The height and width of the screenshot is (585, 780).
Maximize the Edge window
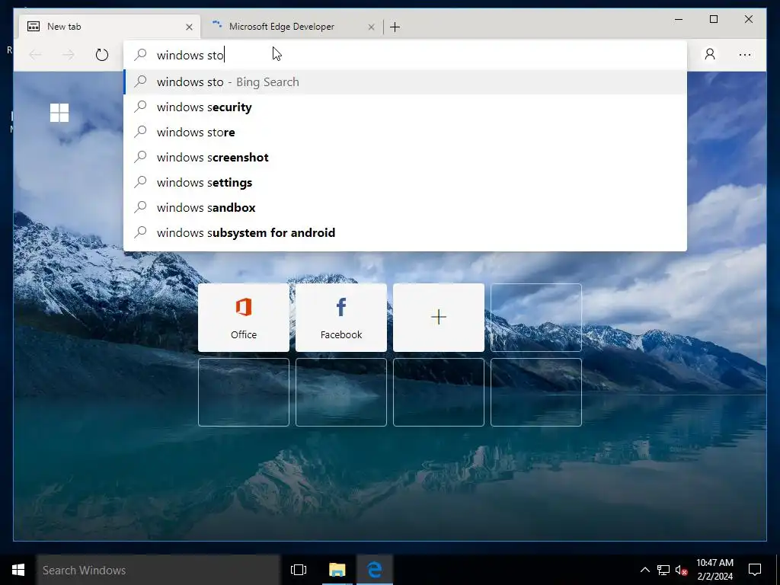(x=713, y=19)
